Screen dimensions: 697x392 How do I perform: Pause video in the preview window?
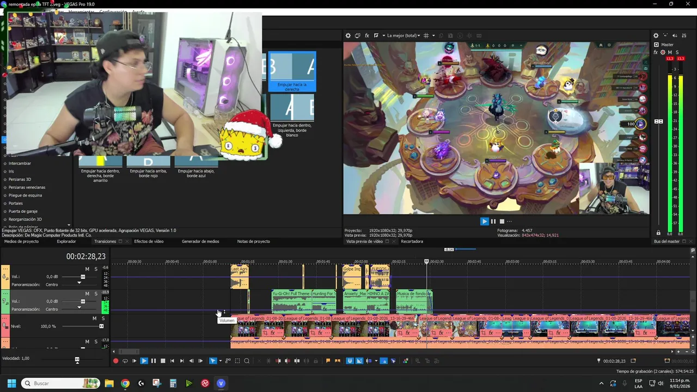(x=493, y=221)
